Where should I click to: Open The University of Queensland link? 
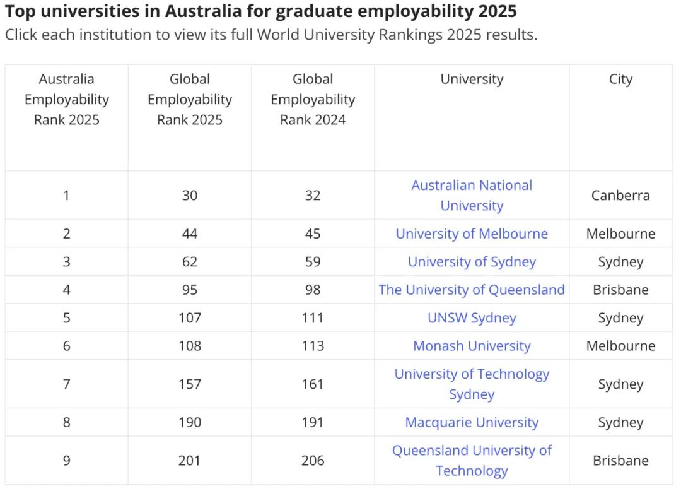click(472, 290)
